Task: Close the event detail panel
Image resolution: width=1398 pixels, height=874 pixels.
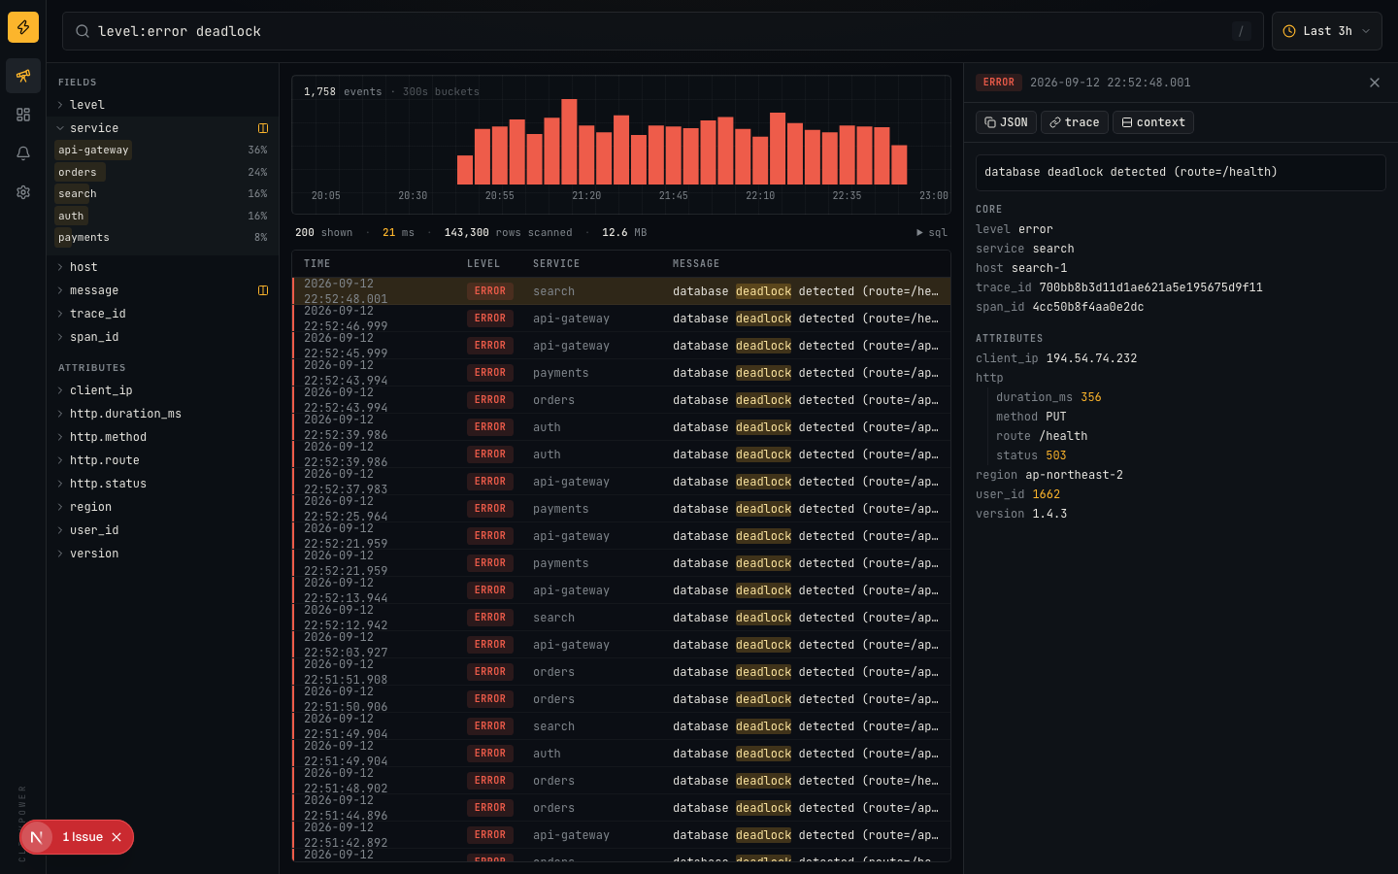Action: (x=1375, y=83)
